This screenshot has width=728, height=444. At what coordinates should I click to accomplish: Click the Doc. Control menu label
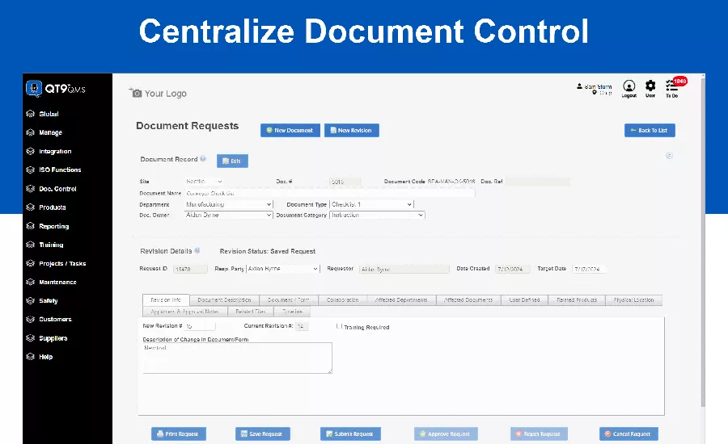pos(57,189)
